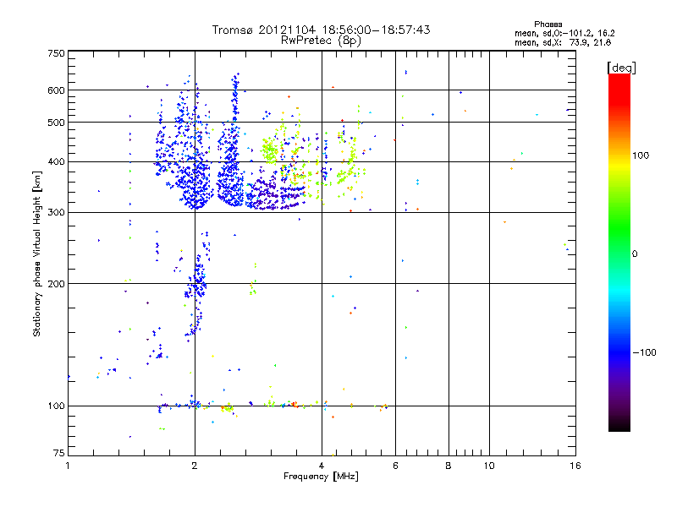
Task: Click x-axis tick label '10'
Action: [489, 466]
